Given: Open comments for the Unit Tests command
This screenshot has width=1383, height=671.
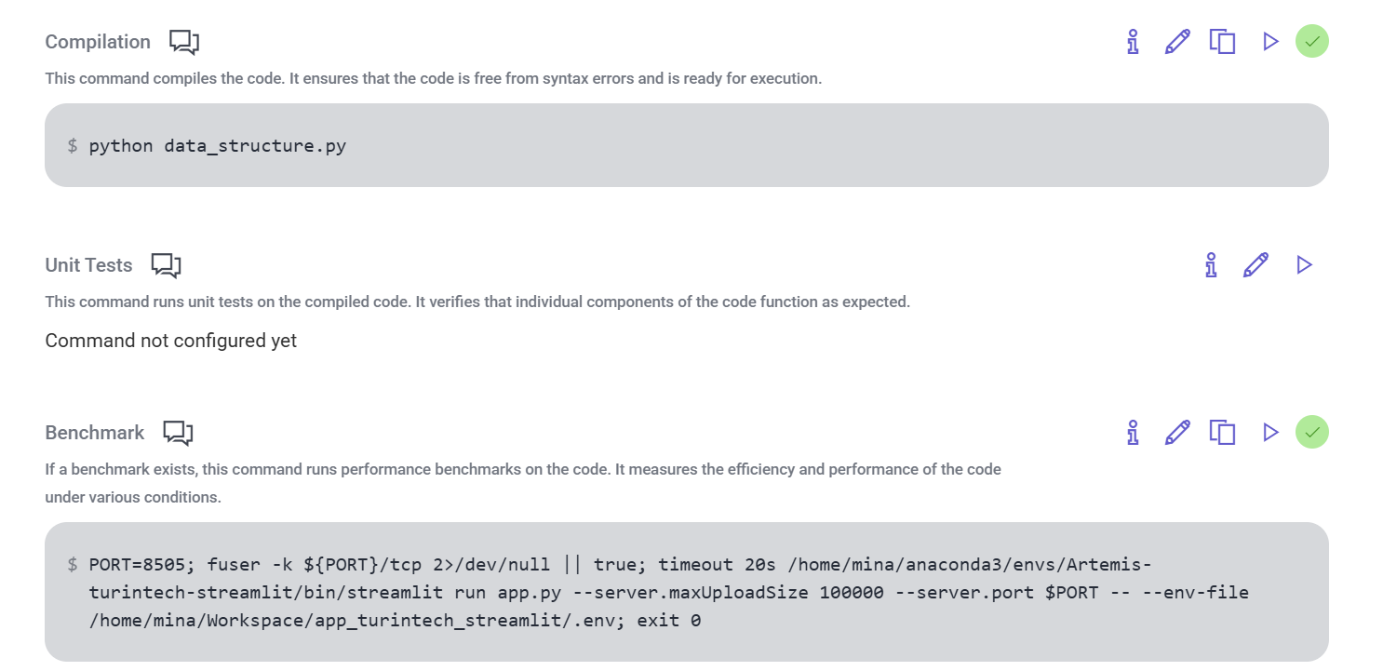Looking at the screenshot, I should [x=166, y=265].
